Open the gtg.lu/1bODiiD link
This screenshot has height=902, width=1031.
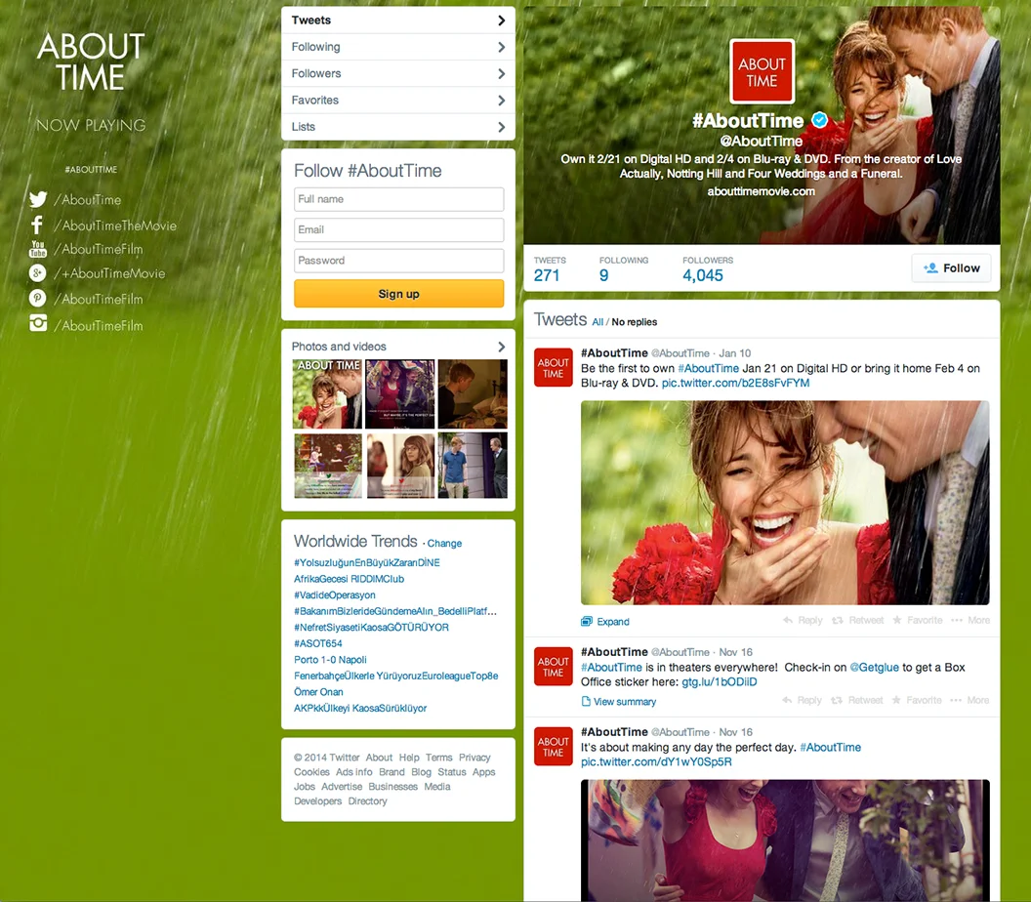720,681
